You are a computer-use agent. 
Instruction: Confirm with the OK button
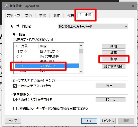(x=89, y=121)
